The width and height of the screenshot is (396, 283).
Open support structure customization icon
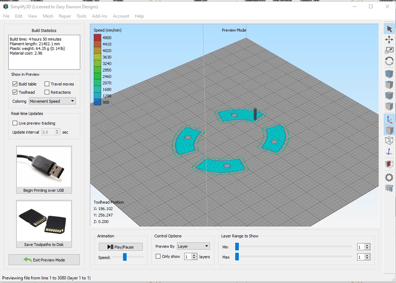coord(389,188)
